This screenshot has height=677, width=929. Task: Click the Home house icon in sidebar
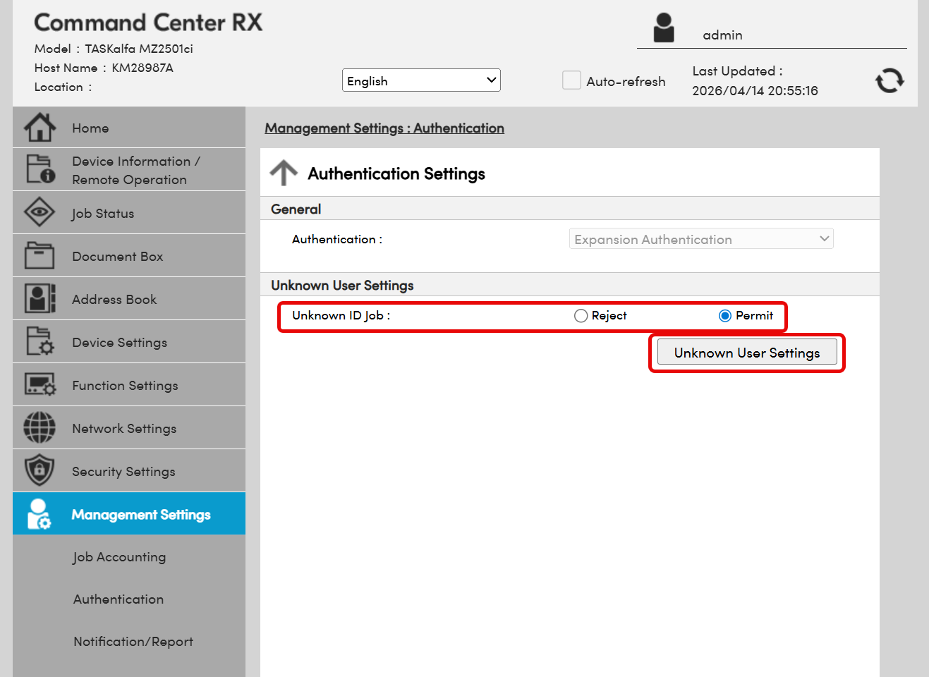click(40, 128)
